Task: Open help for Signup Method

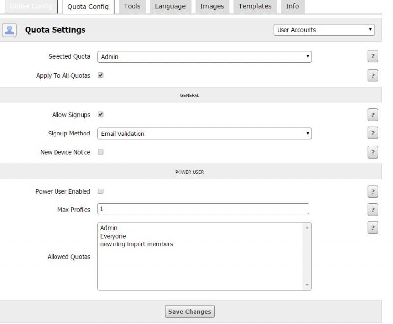Action: click(373, 133)
